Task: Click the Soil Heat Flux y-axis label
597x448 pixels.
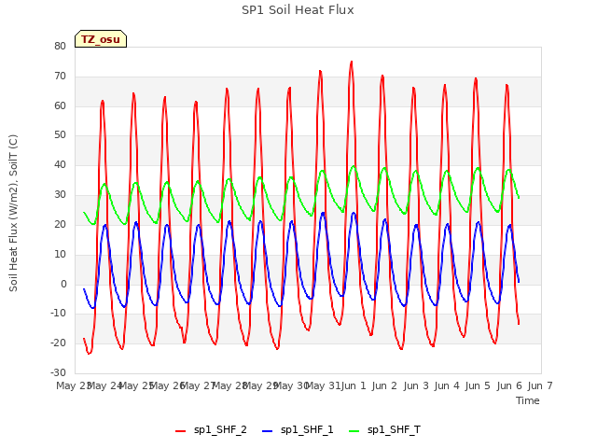Action: click(13, 213)
